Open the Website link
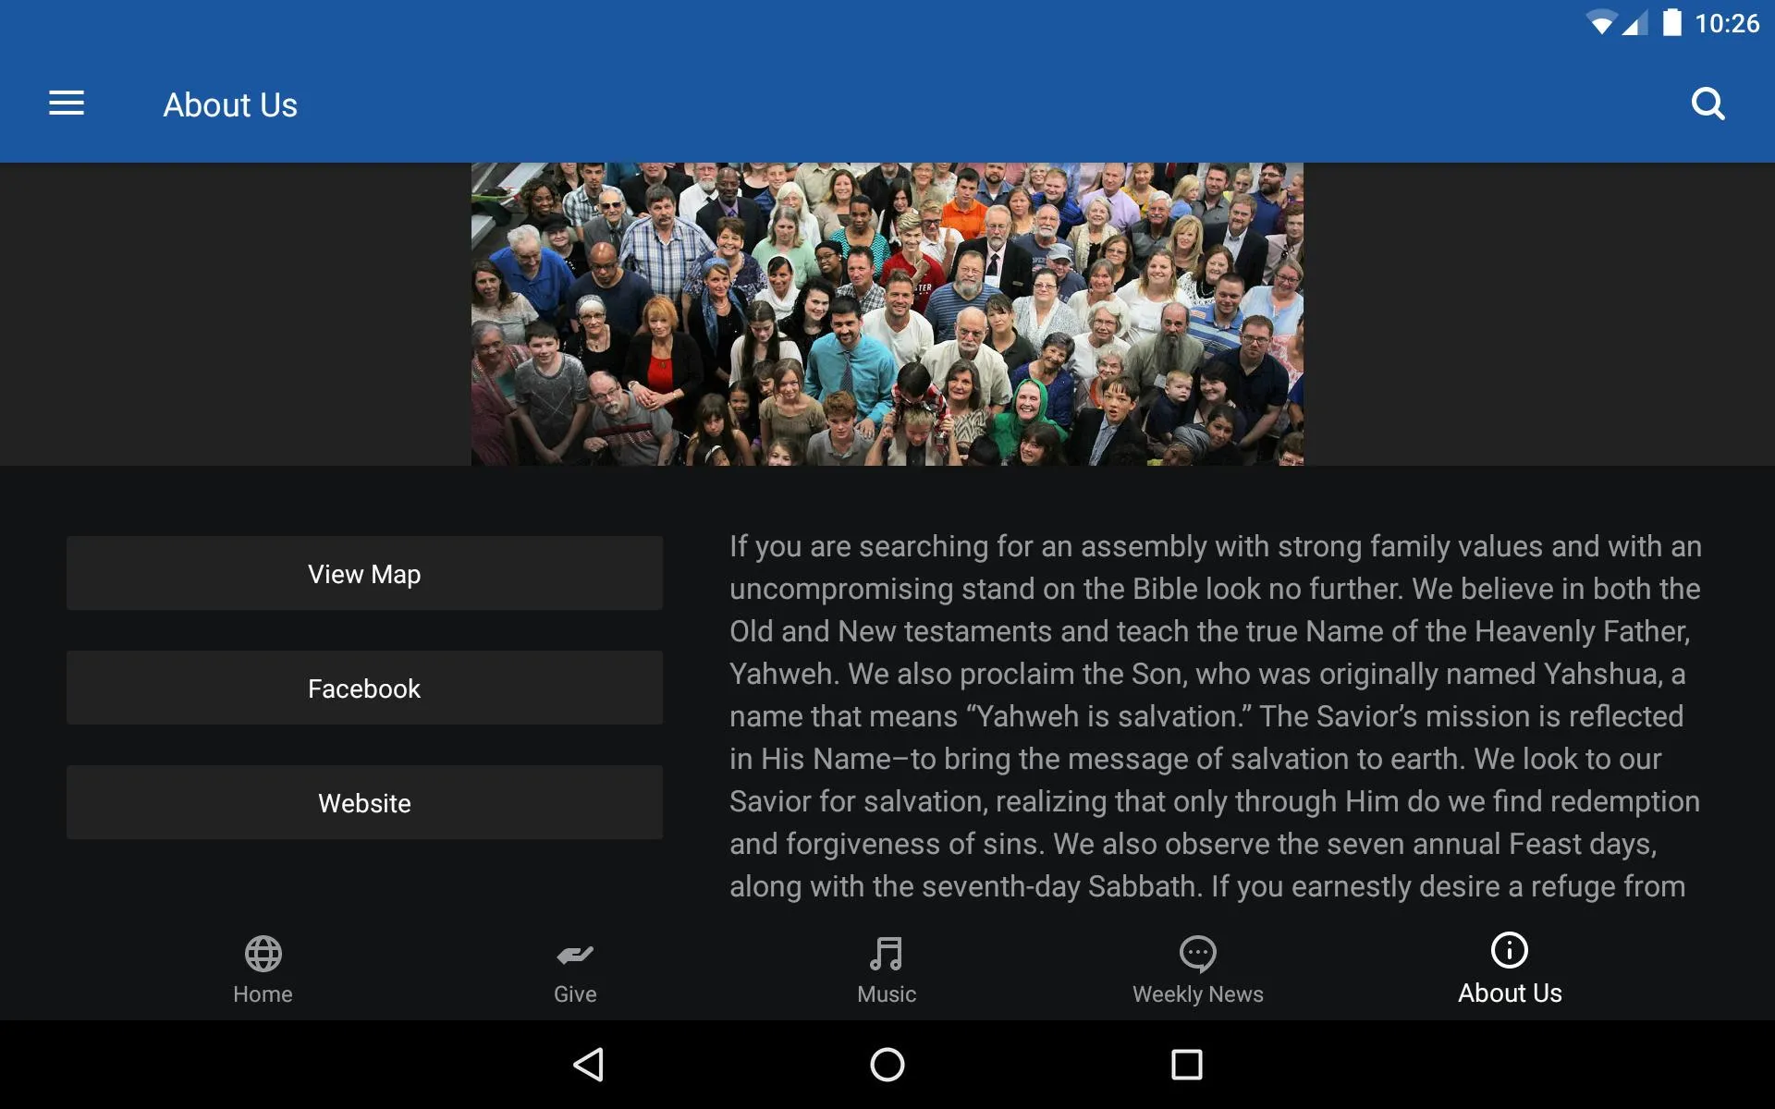 [364, 802]
